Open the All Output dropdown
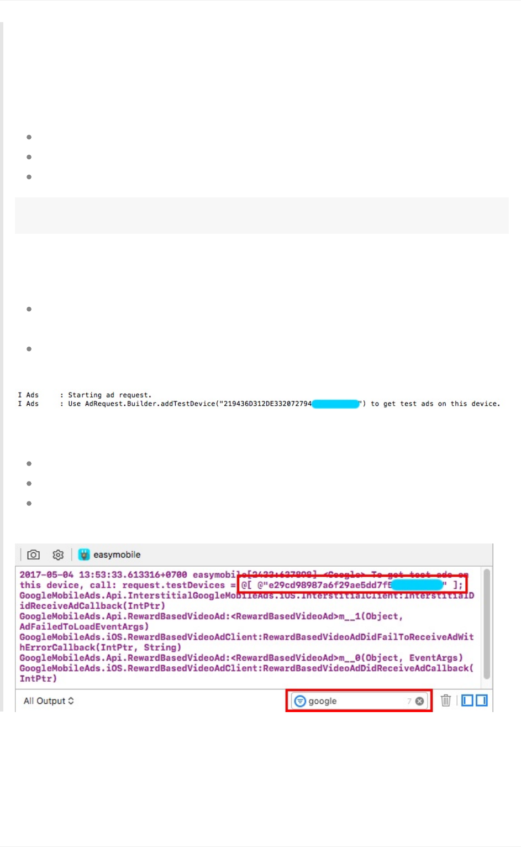Screen dimensions: 521x847 (x=49, y=700)
